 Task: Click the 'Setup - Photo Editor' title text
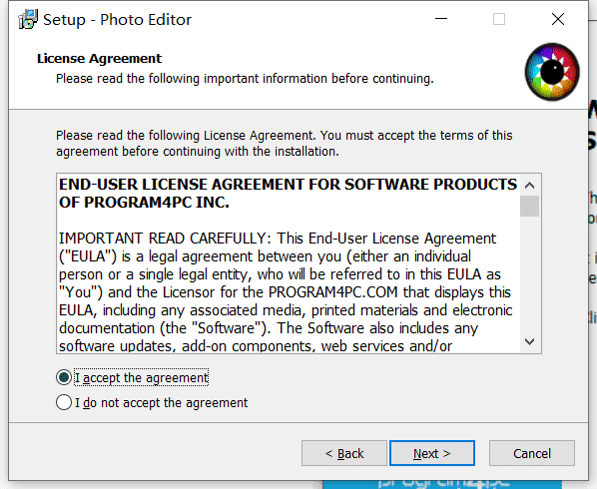point(117,20)
